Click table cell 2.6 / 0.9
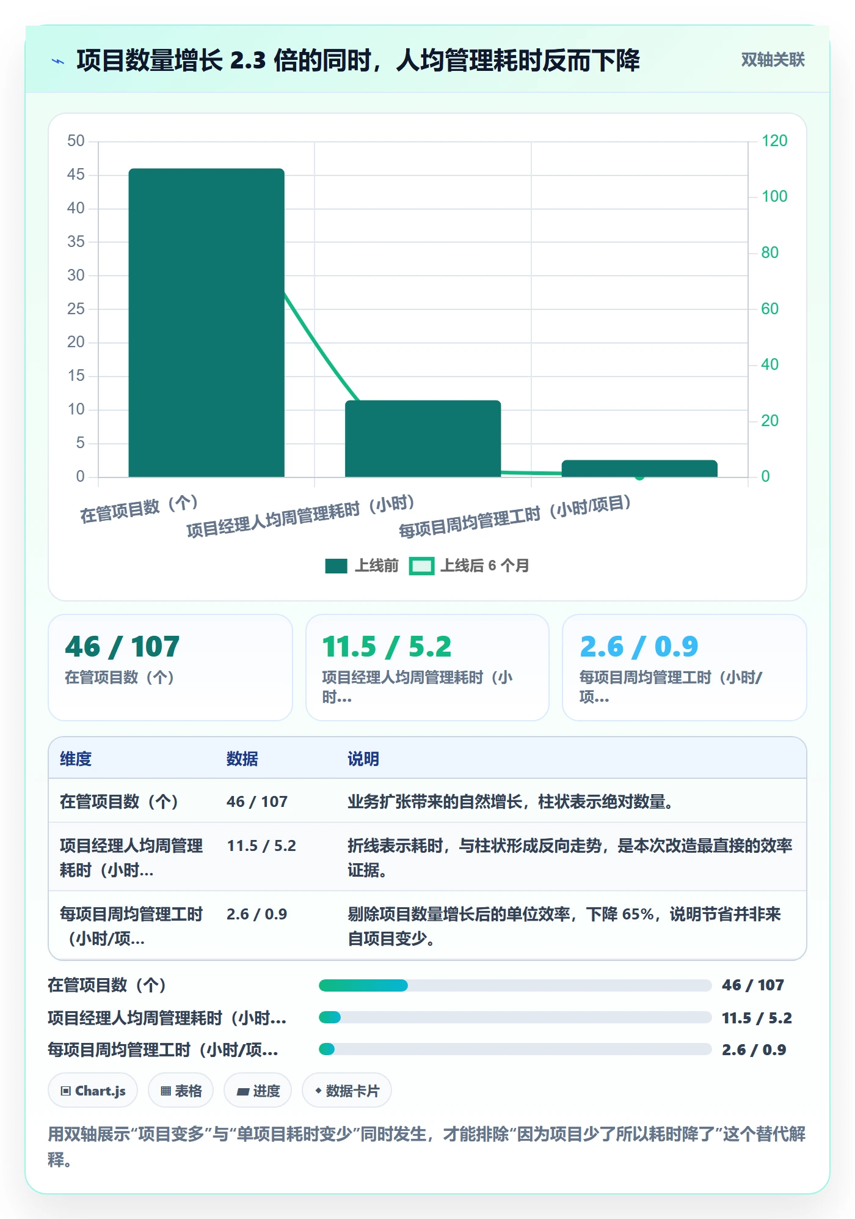 coord(257,914)
